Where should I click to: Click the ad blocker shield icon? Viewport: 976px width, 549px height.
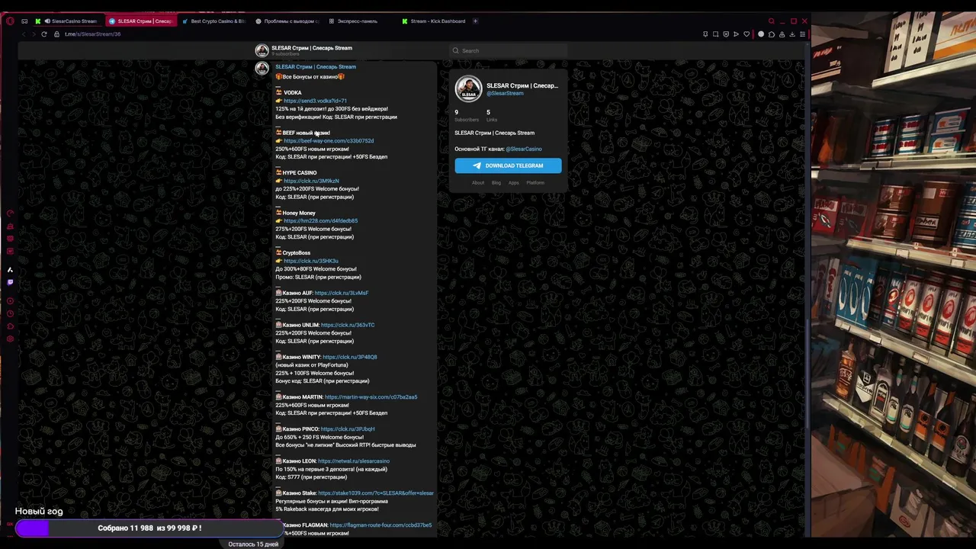(x=726, y=34)
